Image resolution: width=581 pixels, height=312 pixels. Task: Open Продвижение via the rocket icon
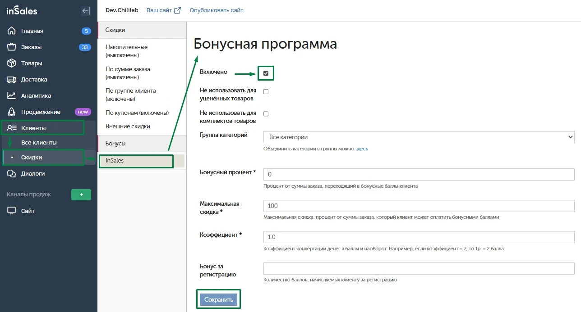click(12, 112)
